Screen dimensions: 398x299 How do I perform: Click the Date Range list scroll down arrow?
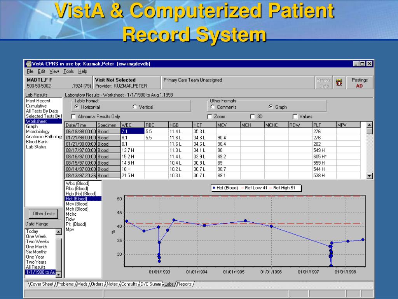click(x=59, y=274)
